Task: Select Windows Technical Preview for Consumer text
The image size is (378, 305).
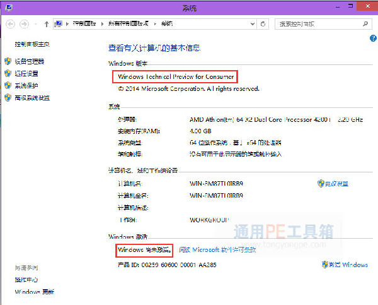Action: tap(176, 77)
